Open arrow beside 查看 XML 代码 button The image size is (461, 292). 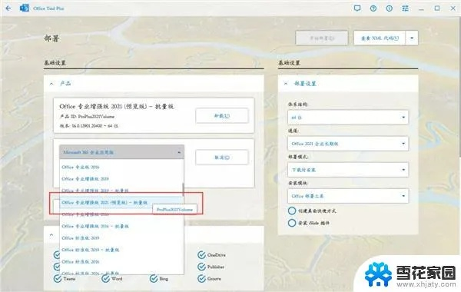412,38
